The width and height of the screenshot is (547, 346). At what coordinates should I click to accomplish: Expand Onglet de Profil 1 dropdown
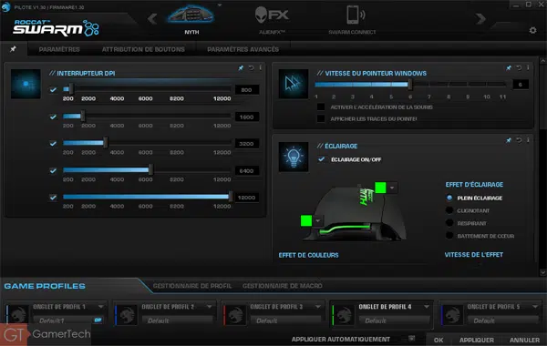click(x=101, y=307)
